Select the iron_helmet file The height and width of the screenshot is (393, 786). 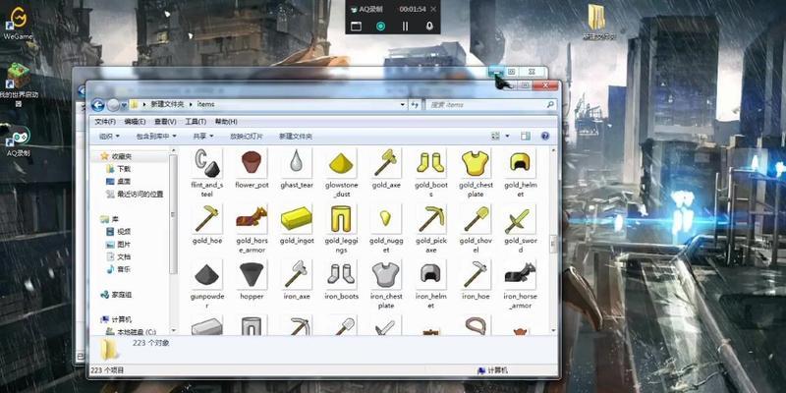(x=430, y=274)
